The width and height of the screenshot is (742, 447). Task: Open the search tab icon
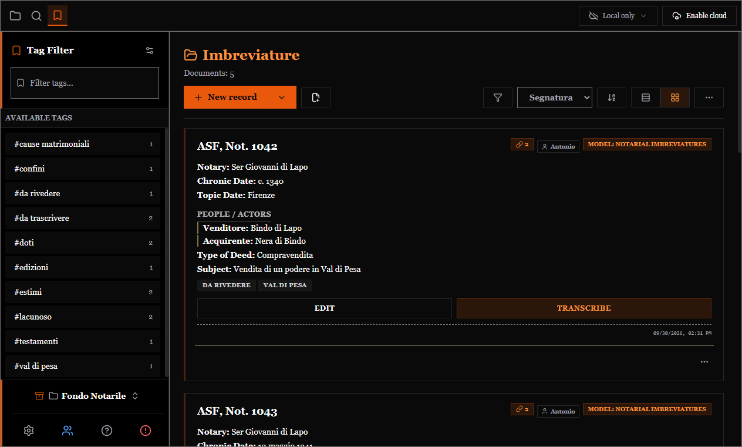tap(36, 16)
